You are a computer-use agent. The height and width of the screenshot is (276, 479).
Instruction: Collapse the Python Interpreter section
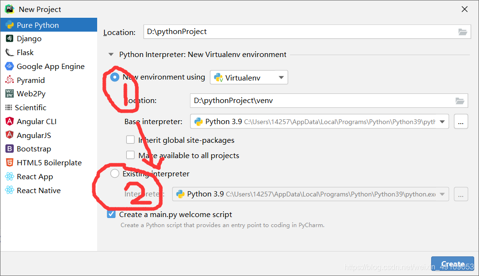point(111,55)
